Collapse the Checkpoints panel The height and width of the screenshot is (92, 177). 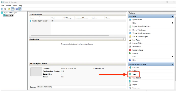pyautogui.click(x=124, y=39)
